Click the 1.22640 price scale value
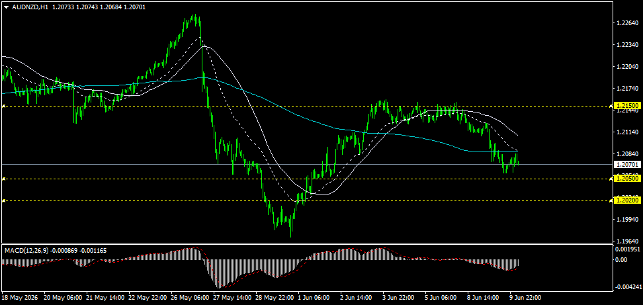This screenshot has width=643, height=305. pos(627,22)
